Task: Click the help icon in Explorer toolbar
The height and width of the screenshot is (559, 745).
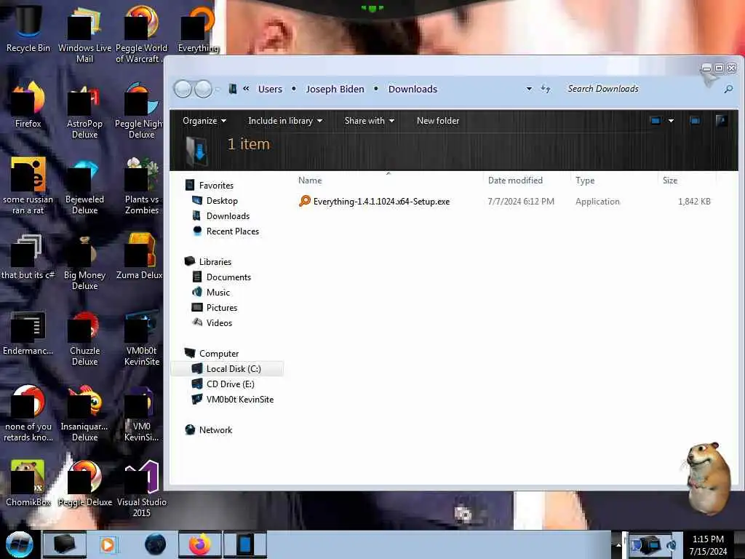Action: tap(721, 121)
